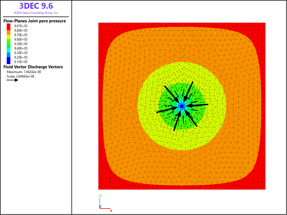The image size is (287, 215).
Task: Click the Maximum 1.94242e-08 value
Action: coord(24,72)
